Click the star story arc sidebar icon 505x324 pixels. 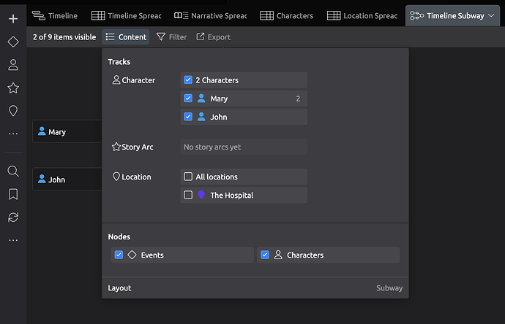point(12,88)
